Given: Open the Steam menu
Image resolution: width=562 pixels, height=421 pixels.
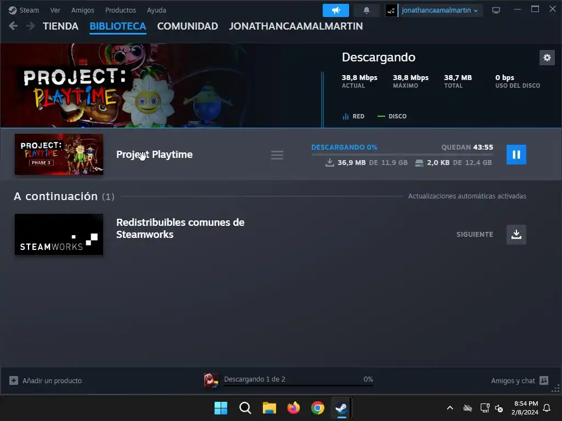Looking at the screenshot, I should click(24, 10).
